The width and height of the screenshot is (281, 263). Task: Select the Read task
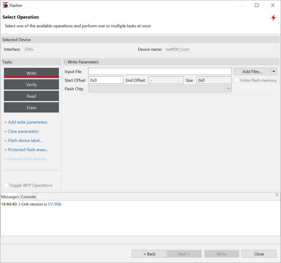point(31,96)
